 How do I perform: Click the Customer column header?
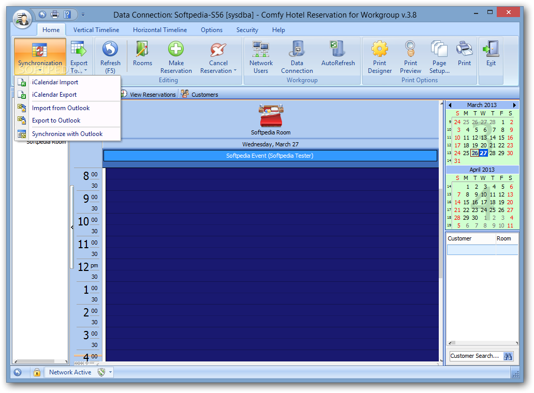tap(471, 238)
